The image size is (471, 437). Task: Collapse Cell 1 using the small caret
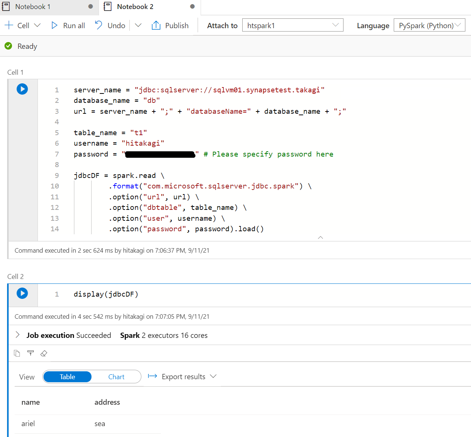320,237
